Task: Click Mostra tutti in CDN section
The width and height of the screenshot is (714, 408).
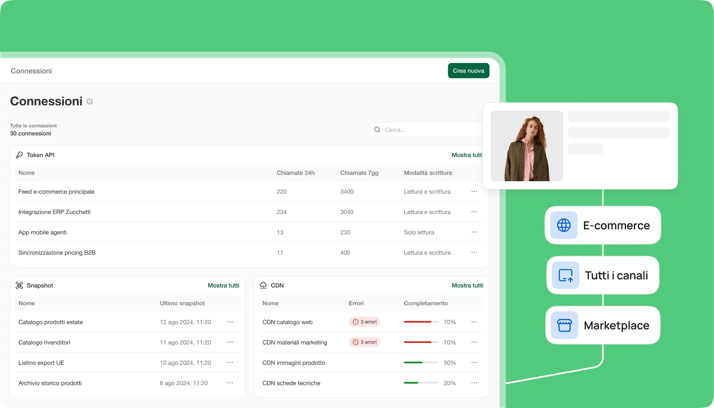Action: click(x=467, y=285)
